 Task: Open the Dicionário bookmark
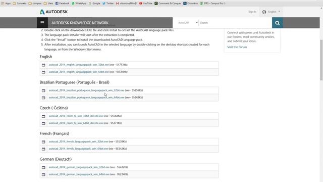(191, 4)
